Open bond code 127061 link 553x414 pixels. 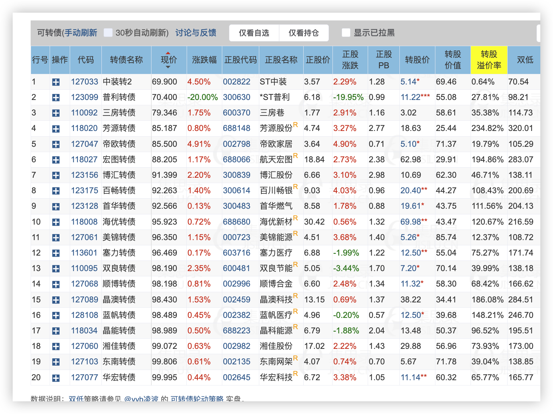click(x=85, y=237)
